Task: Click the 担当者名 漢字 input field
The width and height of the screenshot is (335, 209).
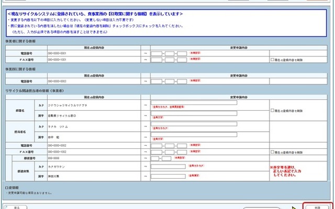Action: [x=194, y=135]
